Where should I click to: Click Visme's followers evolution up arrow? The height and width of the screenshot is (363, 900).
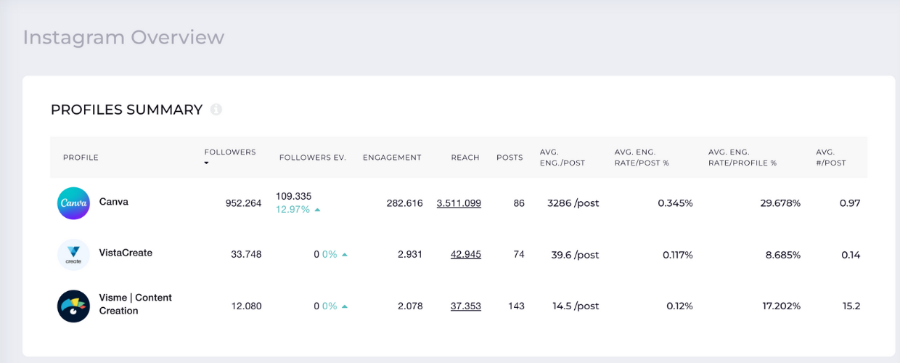(345, 306)
